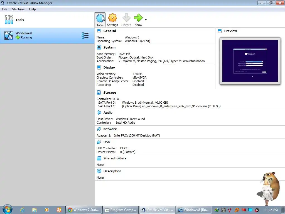Click the green Show arrow icon
Screen dimensions: 285x214
coord(138,20)
